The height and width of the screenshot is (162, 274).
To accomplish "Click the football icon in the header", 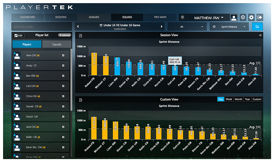I will pyautogui.click(x=243, y=18).
